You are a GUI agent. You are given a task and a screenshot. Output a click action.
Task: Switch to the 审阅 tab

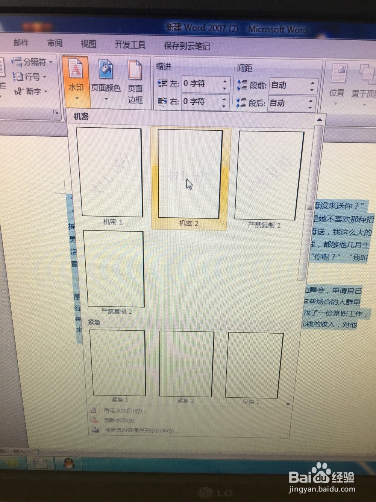pos(55,43)
